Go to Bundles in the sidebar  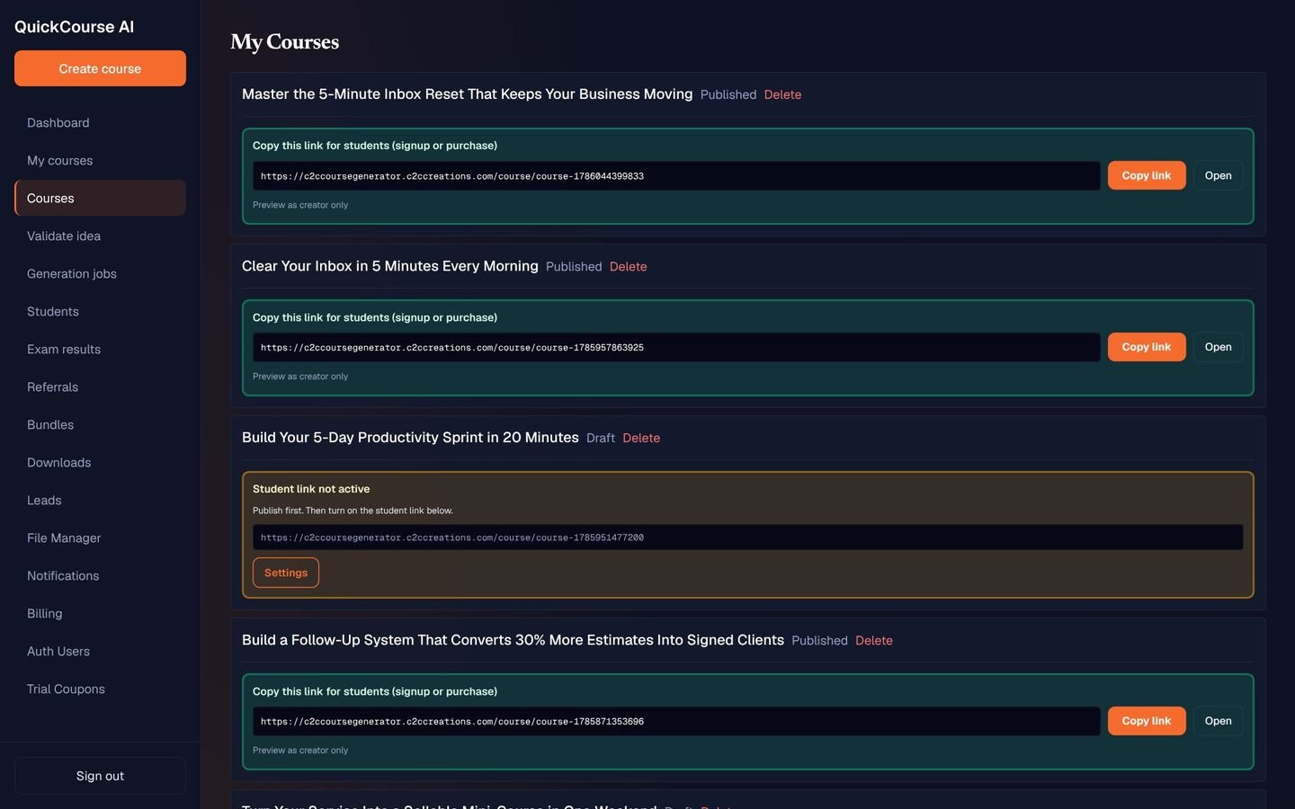click(100, 424)
